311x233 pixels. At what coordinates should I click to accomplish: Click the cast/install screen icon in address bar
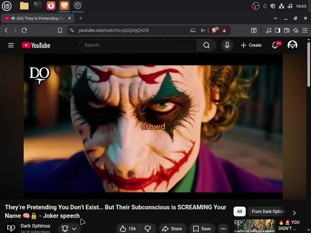193,30
